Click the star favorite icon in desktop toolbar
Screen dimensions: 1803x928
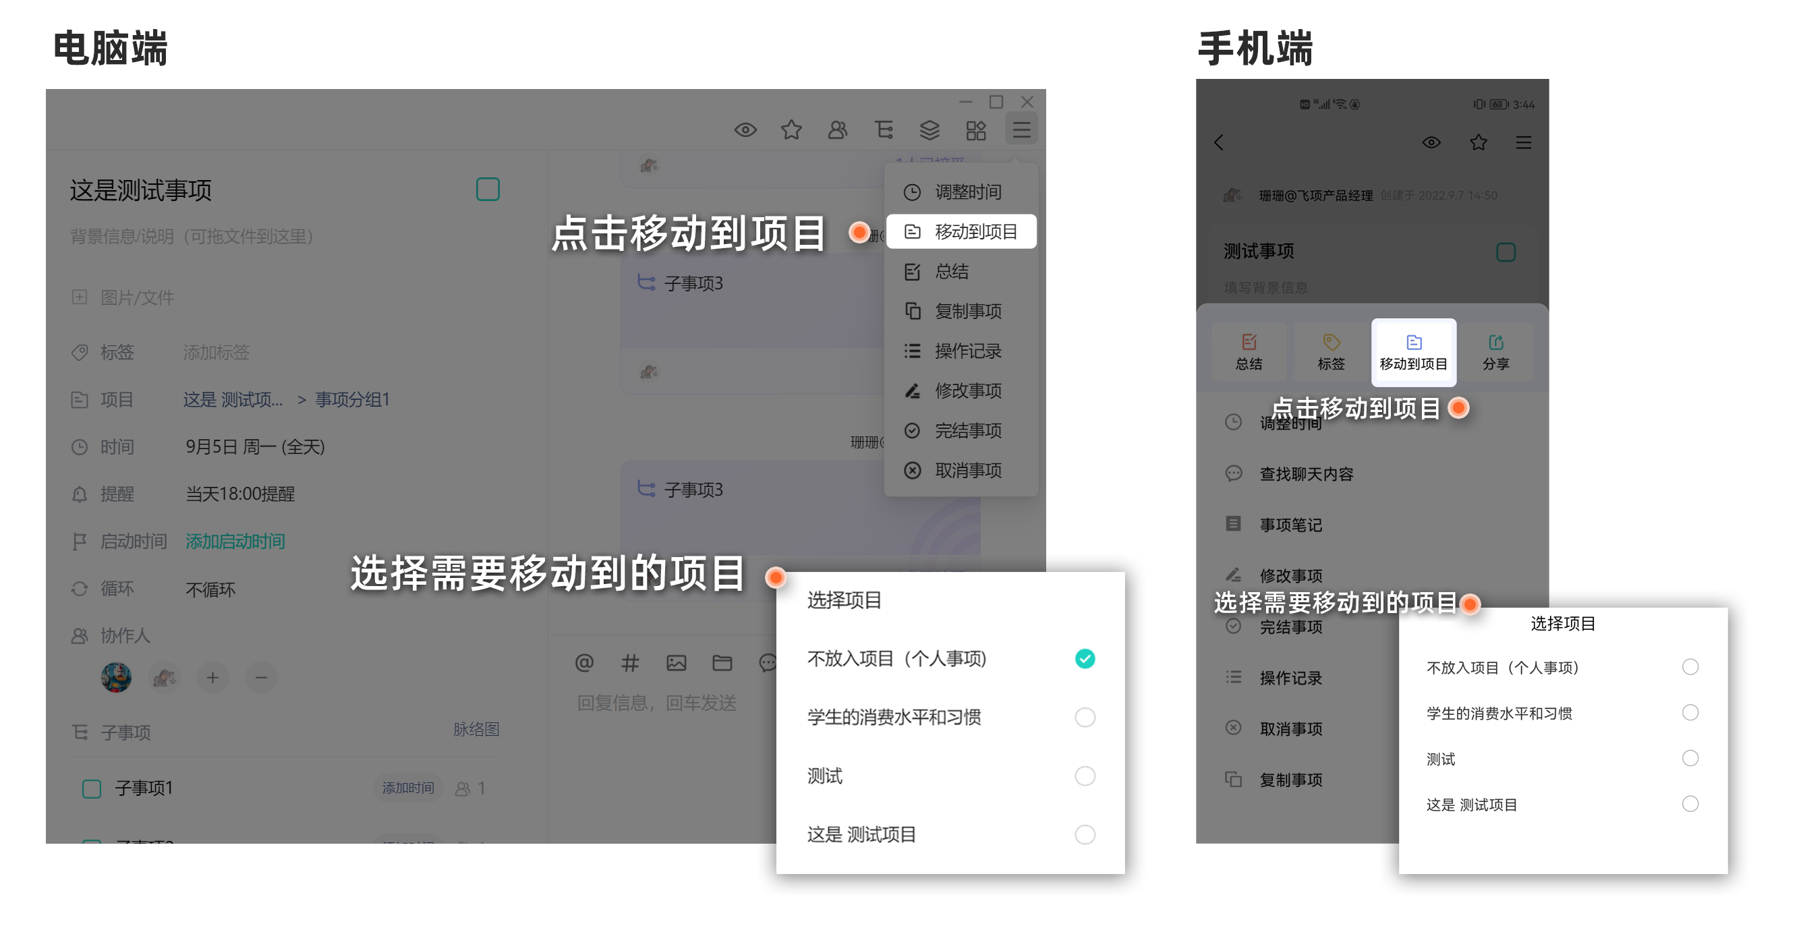click(x=791, y=130)
